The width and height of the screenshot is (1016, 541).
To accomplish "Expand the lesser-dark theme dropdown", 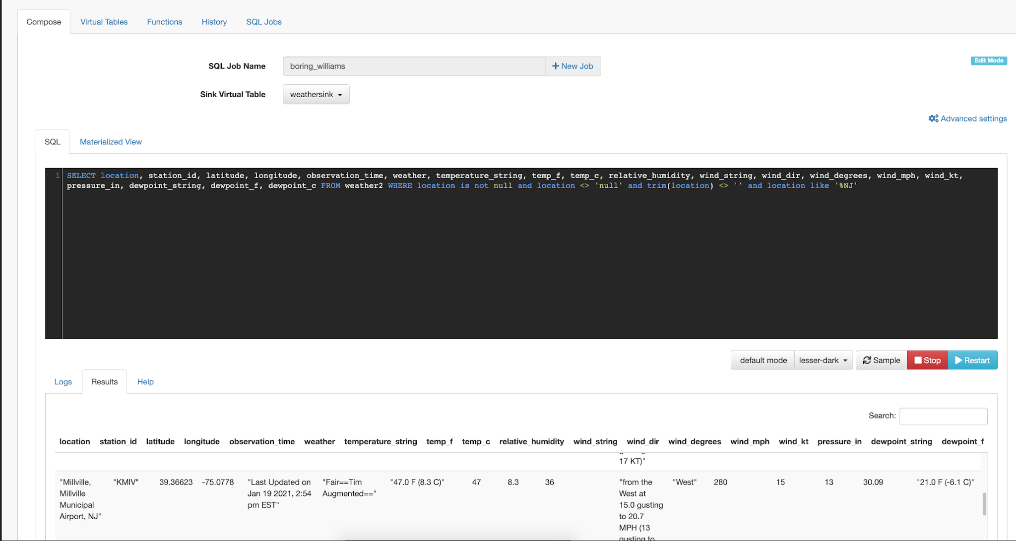I will (x=823, y=361).
